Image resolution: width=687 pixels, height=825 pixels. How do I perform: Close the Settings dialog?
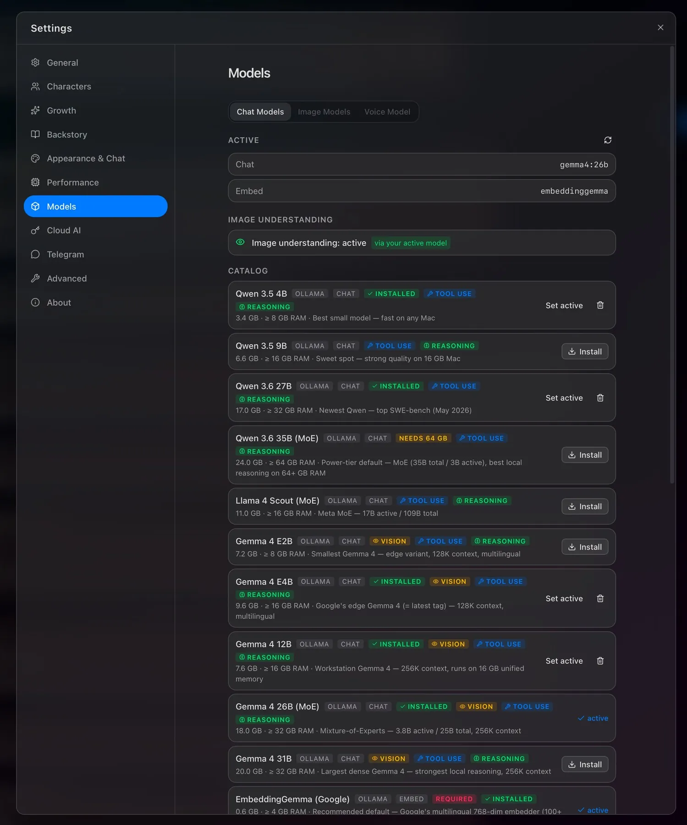click(660, 27)
